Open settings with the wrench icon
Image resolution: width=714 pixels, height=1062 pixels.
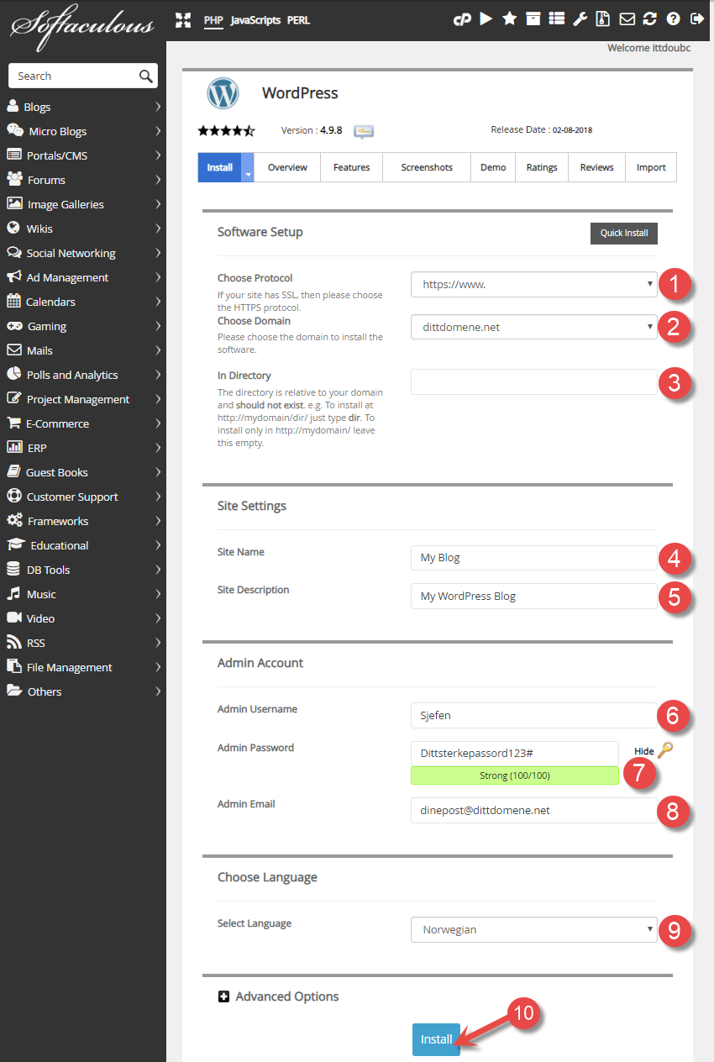tap(580, 19)
